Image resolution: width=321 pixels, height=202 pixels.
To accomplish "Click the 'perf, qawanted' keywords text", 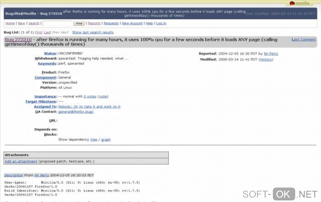I will 71,63.
